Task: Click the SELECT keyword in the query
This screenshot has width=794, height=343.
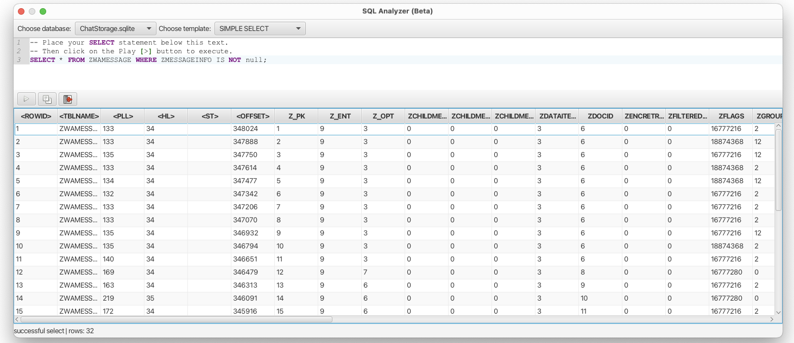Action: pos(42,60)
